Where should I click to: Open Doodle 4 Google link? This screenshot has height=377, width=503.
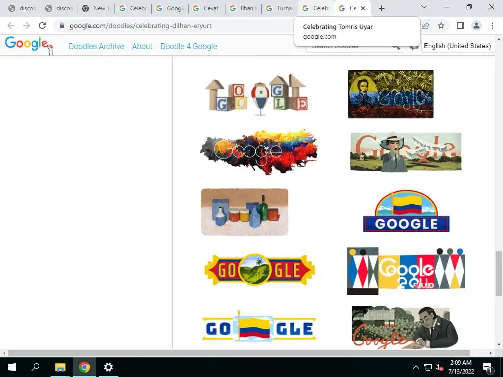189,46
